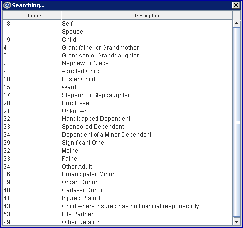Select the Spouse description

72,32
